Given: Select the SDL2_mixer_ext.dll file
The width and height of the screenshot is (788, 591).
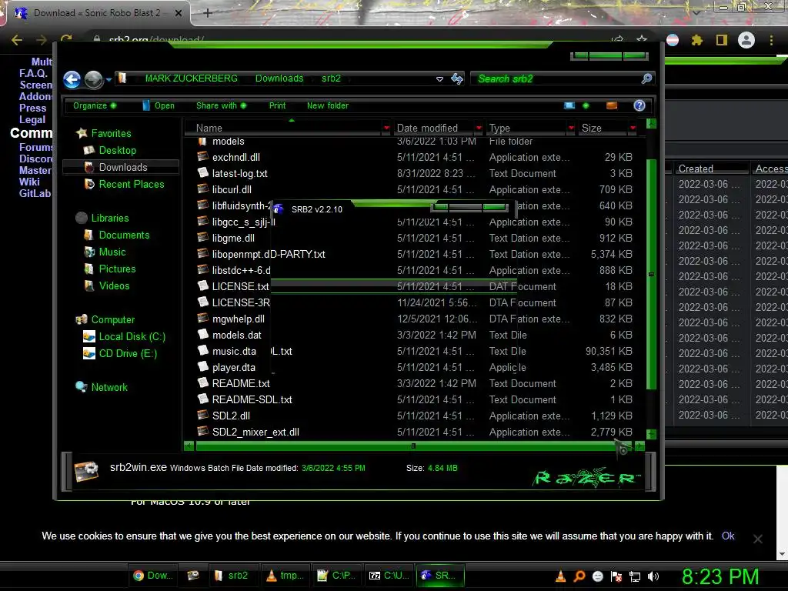Looking at the screenshot, I should click(255, 432).
